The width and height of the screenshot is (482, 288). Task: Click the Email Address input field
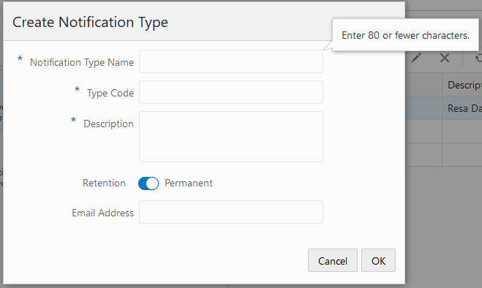231,212
